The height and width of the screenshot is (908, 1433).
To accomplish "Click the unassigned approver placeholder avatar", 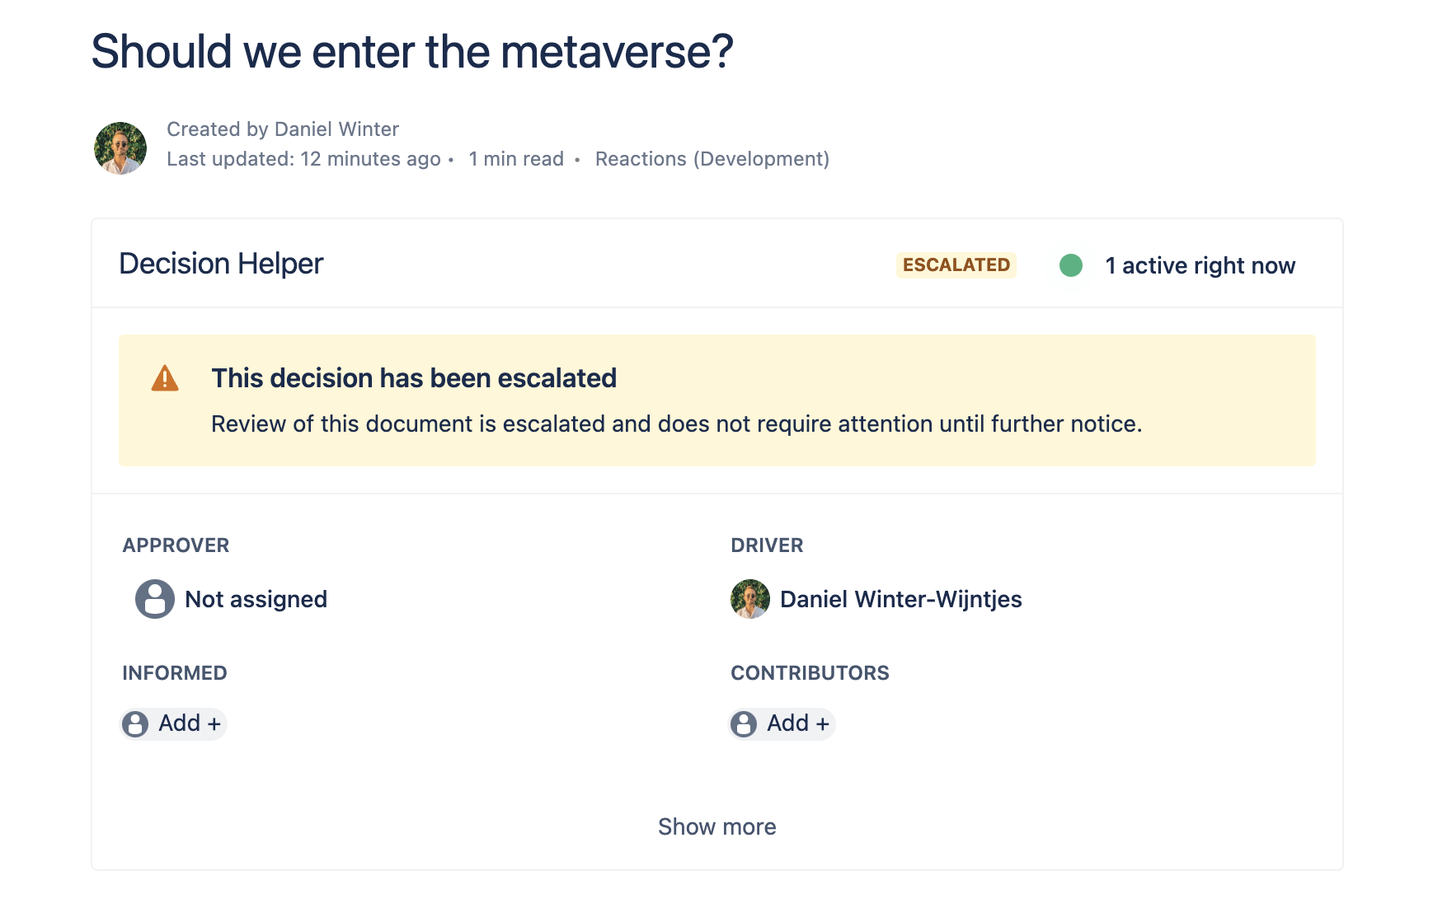I will (154, 599).
